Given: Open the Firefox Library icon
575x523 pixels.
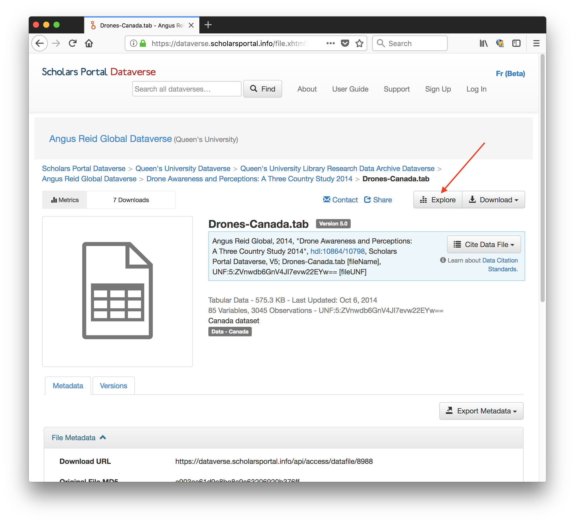Looking at the screenshot, I should click(x=483, y=43).
